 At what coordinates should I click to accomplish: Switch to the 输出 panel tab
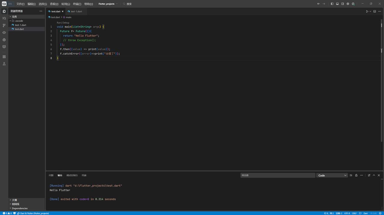click(x=60, y=175)
